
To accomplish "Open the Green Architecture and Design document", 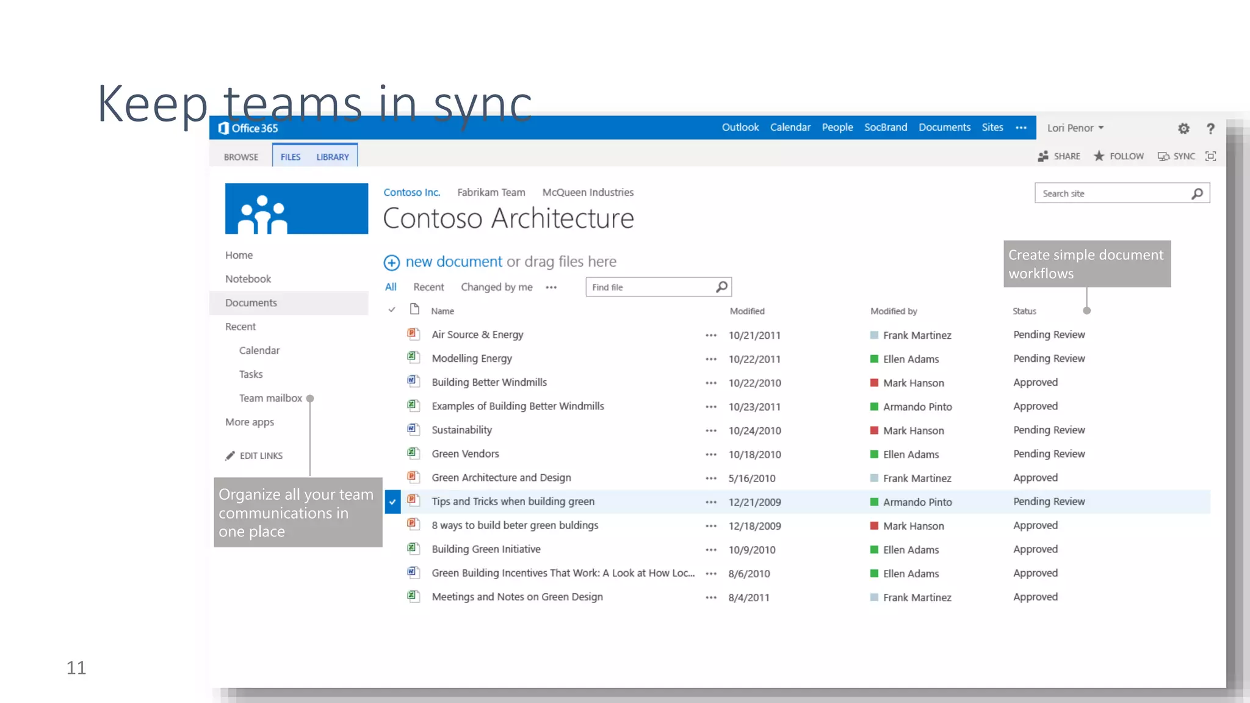I will pyautogui.click(x=501, y=478).
